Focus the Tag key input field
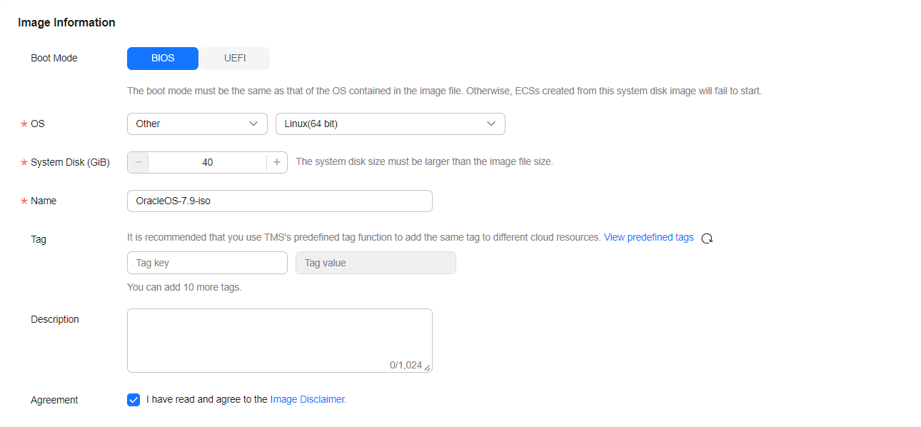The width and height of the screenshot is (921, 427). pos(207,263)
